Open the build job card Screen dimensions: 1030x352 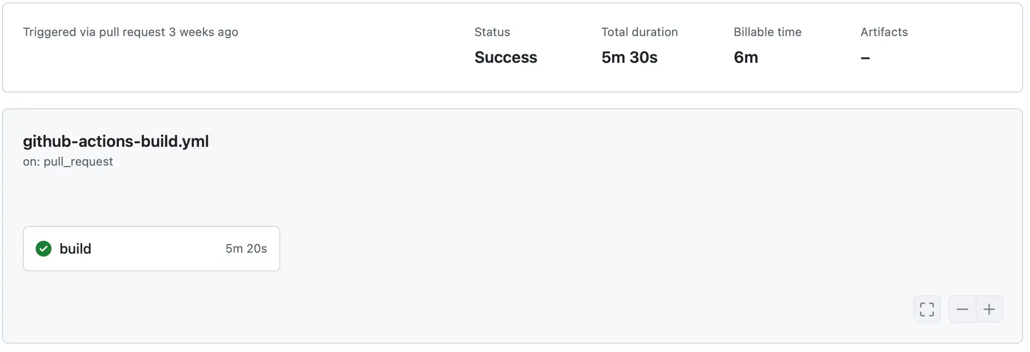tap(151, 249)
